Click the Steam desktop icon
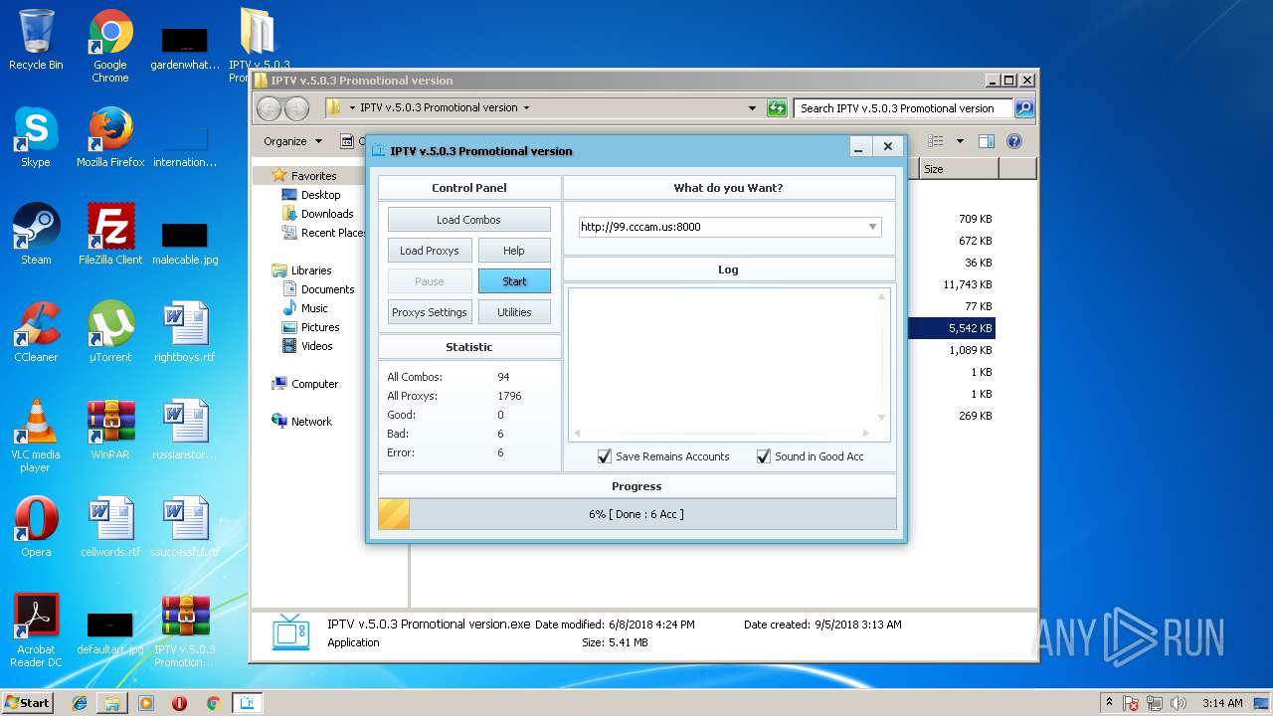 pos(36,235)
